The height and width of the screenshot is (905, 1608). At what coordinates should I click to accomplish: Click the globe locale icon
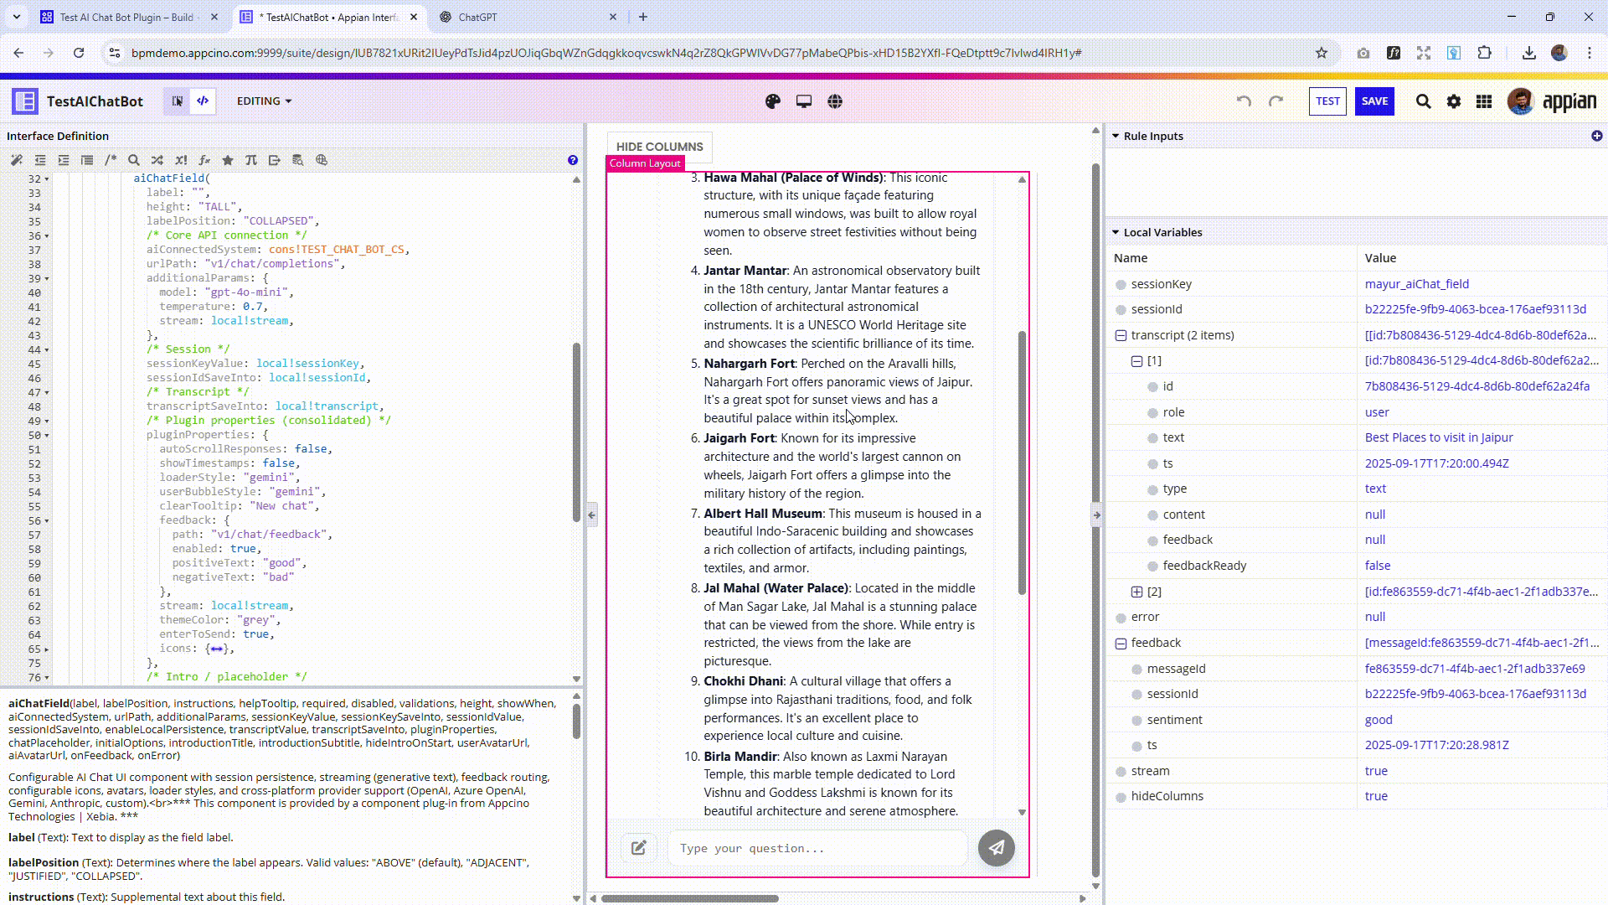(835, 101)
